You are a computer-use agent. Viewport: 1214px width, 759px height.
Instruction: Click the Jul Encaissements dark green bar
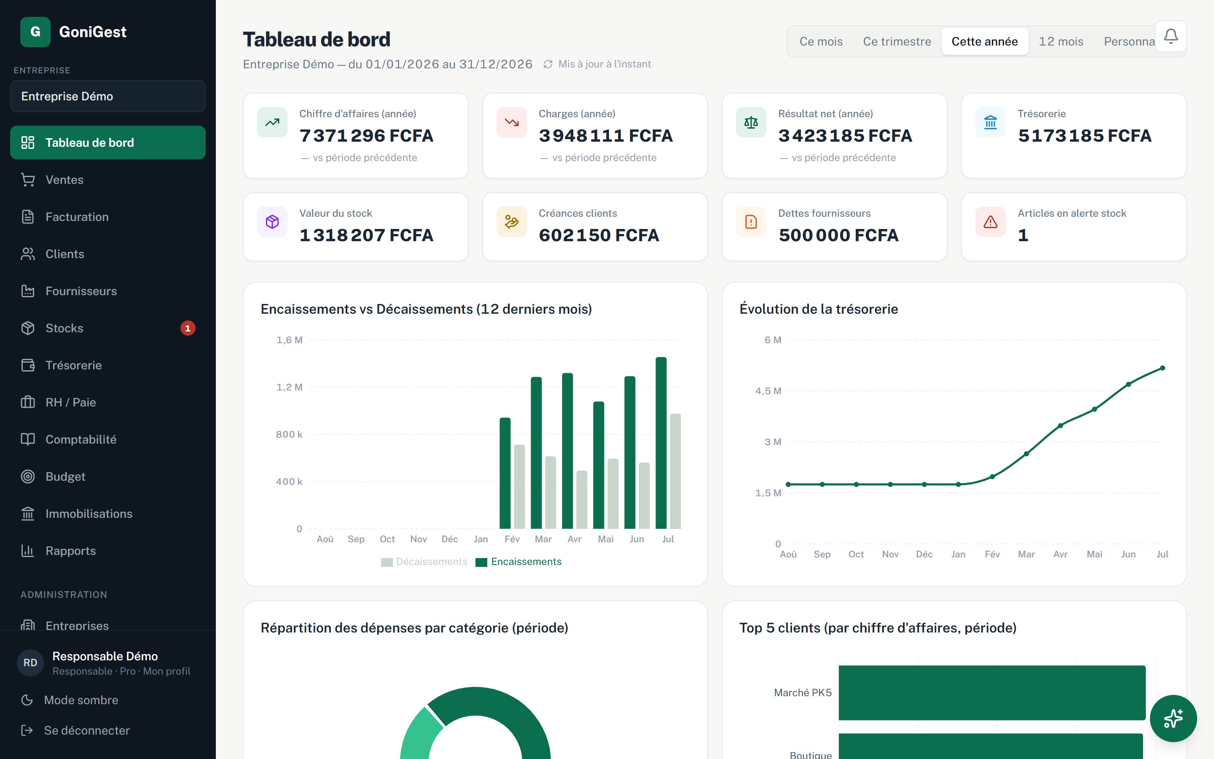(661, 443)
